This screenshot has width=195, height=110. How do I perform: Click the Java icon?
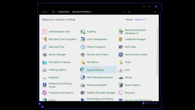pyautogui.click(x=121, y=70)
